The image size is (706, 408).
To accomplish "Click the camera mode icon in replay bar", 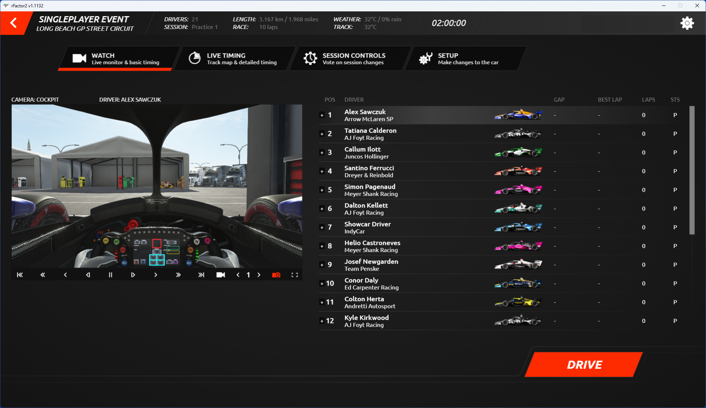I will click(x=221, y=275).
